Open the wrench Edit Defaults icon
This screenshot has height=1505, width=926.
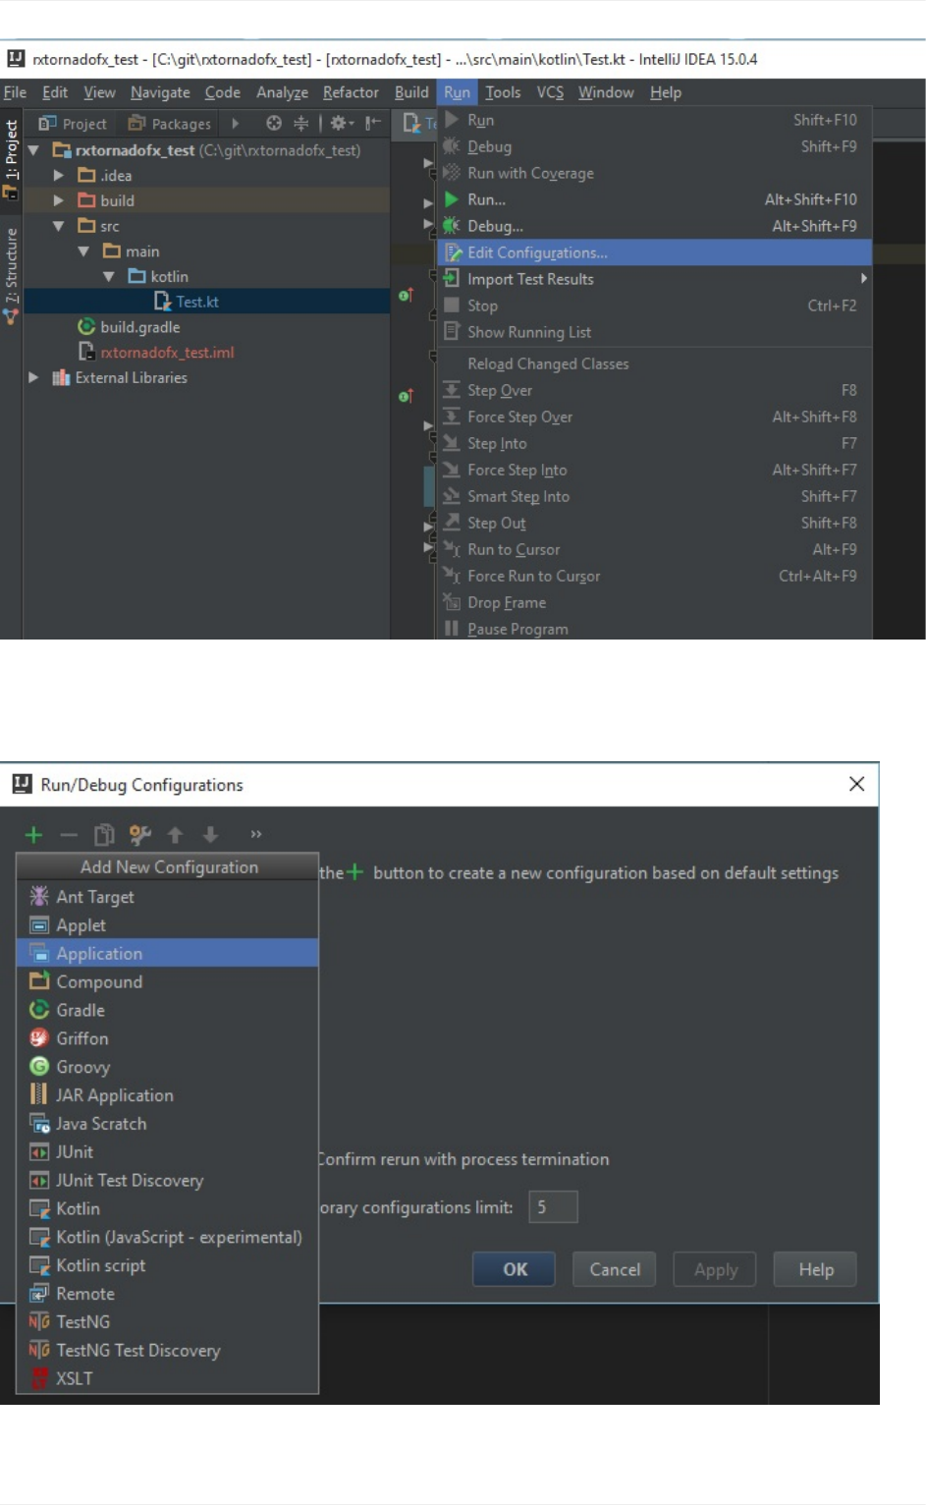140,835
